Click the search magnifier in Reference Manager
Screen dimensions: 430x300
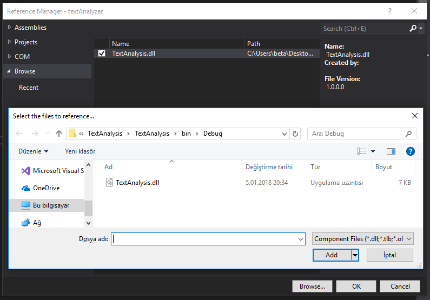tap(414, 28)
